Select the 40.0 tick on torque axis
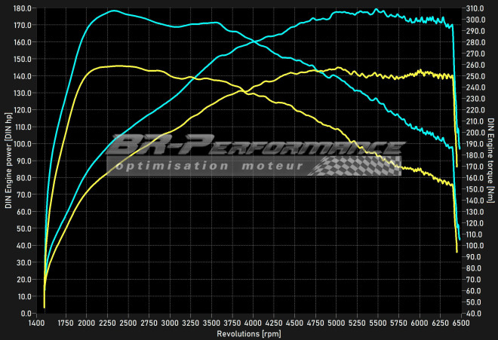The height and width of the screenshot is (340, 498). point(475,314)
